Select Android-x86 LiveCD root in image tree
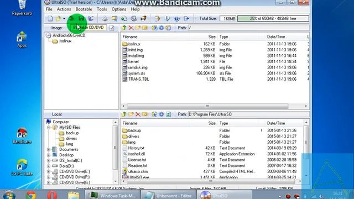 69,35
